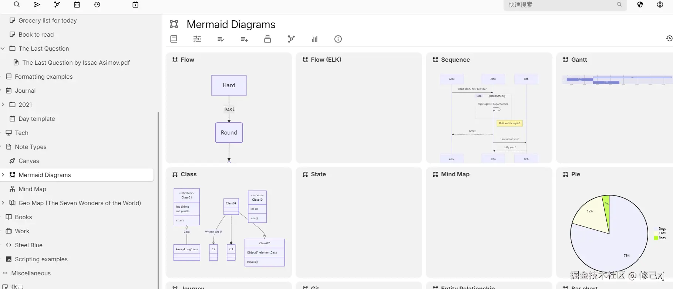
Task: Open the State card title
Action: pyautogui.click(x=318, y=174)
